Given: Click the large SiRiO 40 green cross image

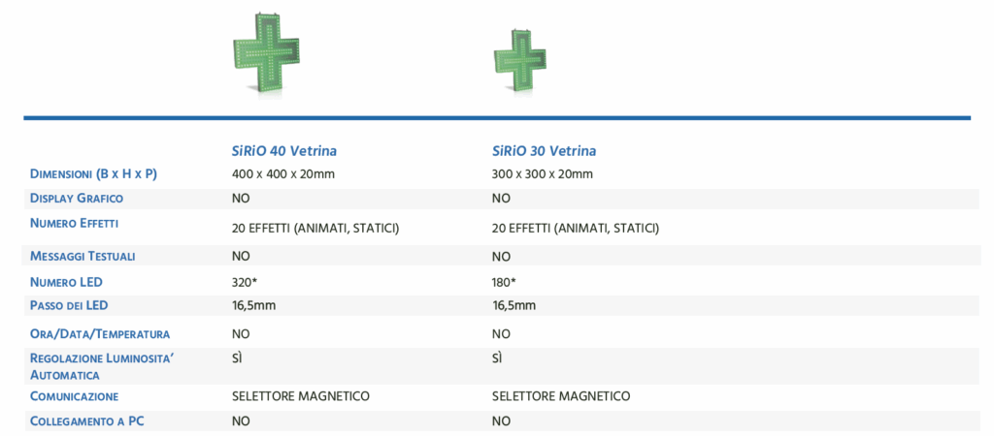Looking at the screenshot, I should point(267,52).
